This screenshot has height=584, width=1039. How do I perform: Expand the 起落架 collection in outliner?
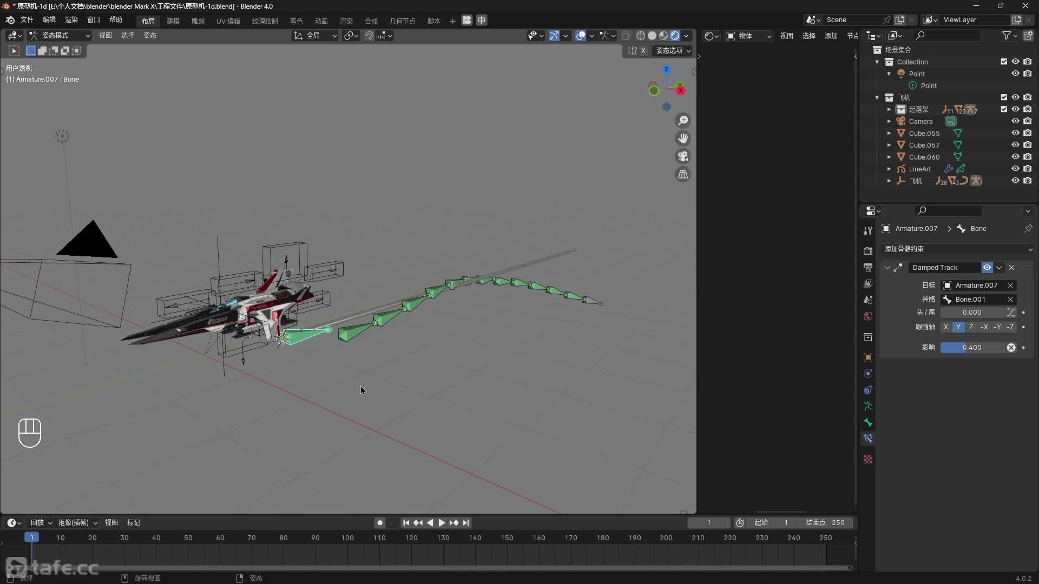click(x=889, y=109)
